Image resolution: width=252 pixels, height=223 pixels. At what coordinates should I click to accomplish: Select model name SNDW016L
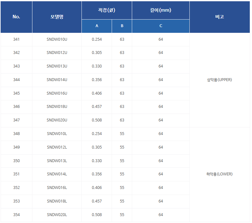coord(57,188)
